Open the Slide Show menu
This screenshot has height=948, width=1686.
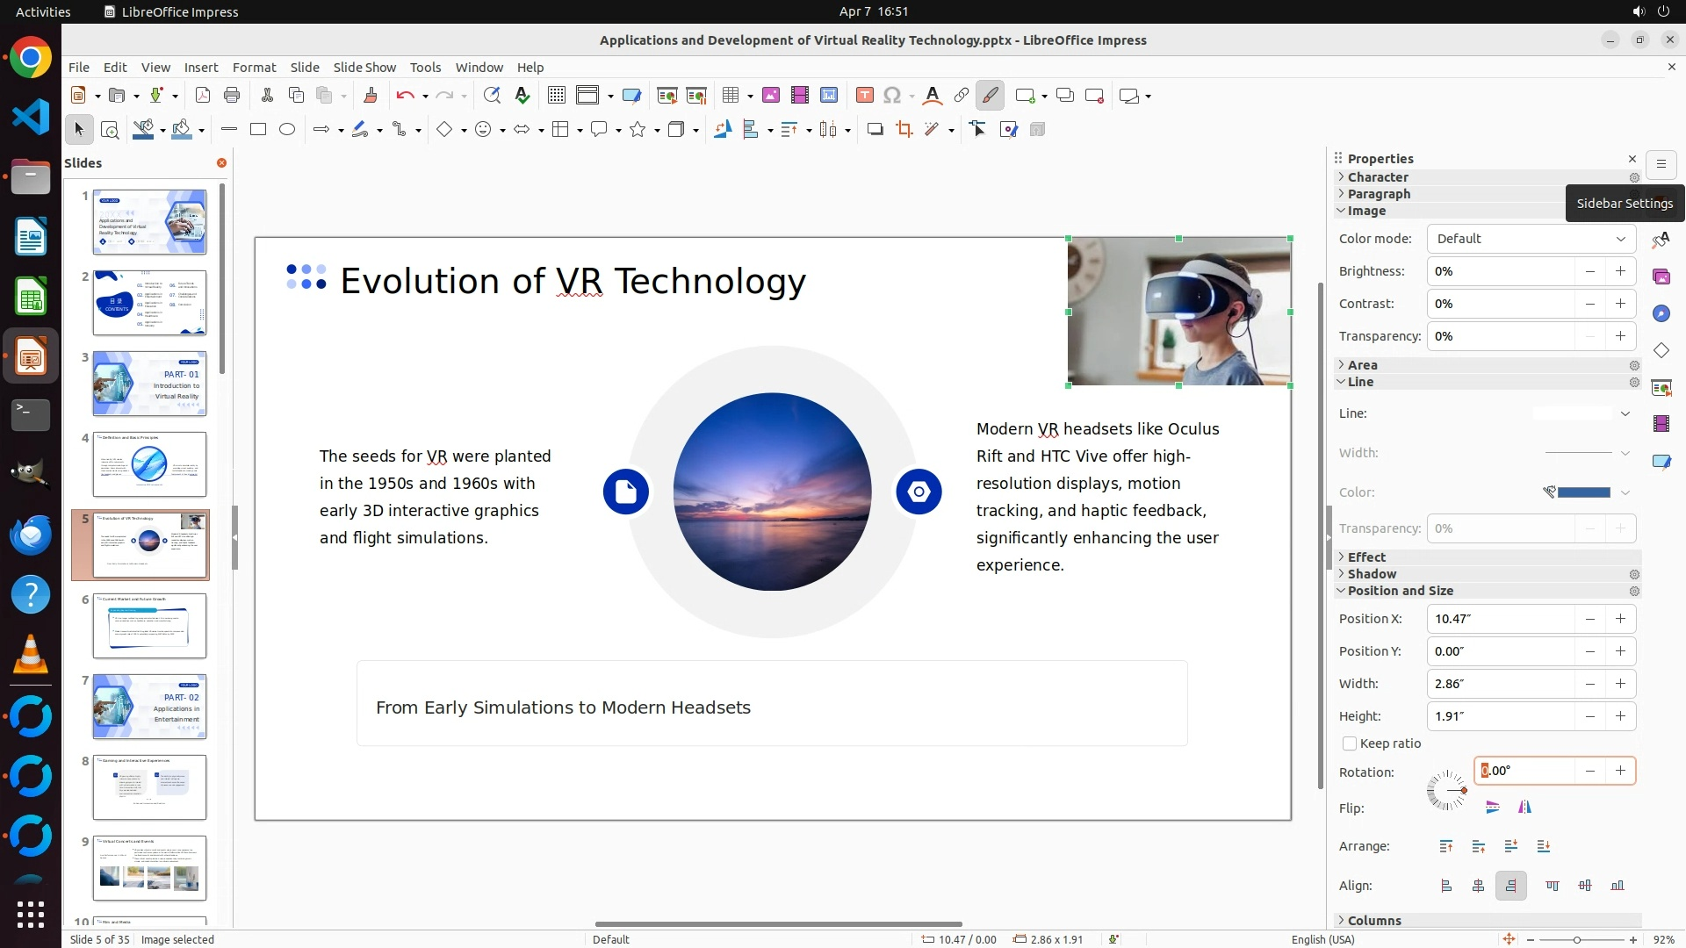(x=364, y=68)
